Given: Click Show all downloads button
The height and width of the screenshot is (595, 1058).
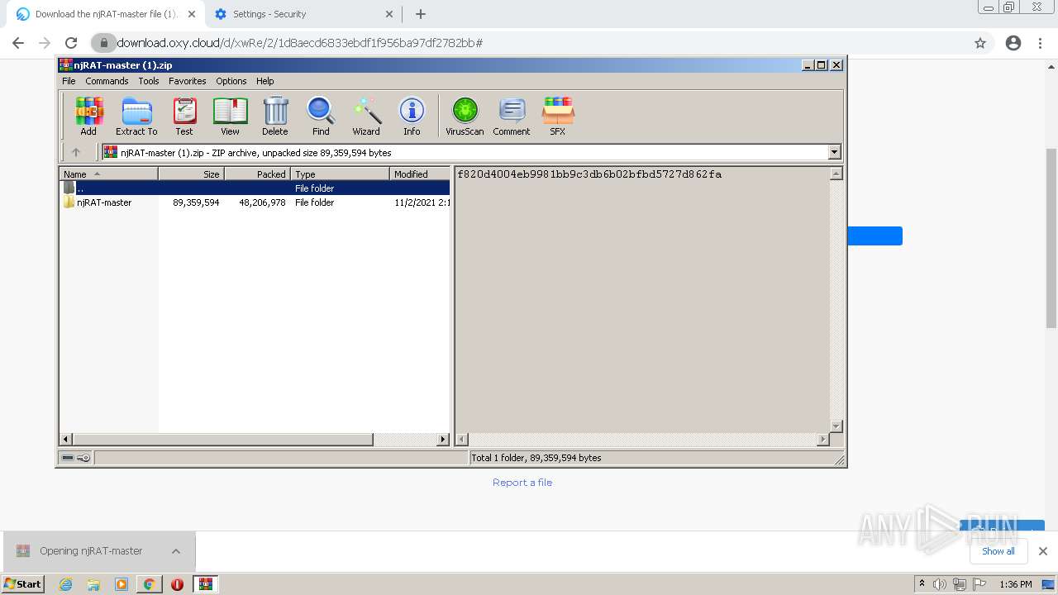Looking at the screenshot, I should [998, 551].
